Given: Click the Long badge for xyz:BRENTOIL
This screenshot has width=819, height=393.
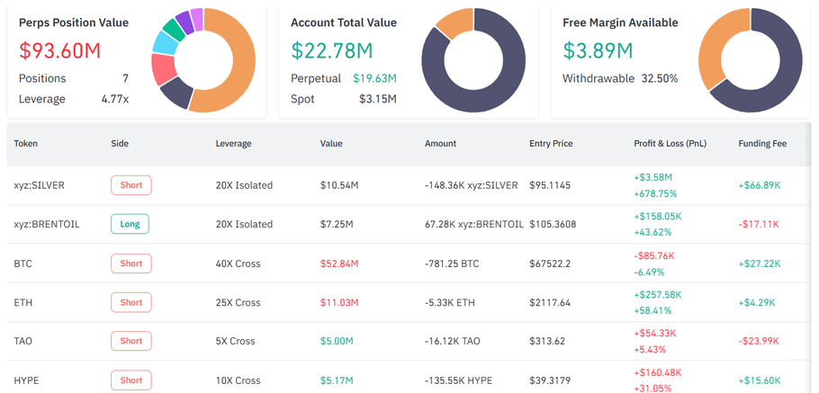Looking at the screenshot, I should click(130, 224).
